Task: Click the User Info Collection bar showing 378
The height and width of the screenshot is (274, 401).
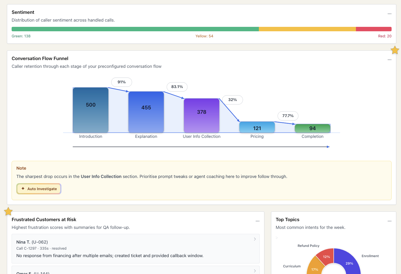Action: (x=202, y=115)
